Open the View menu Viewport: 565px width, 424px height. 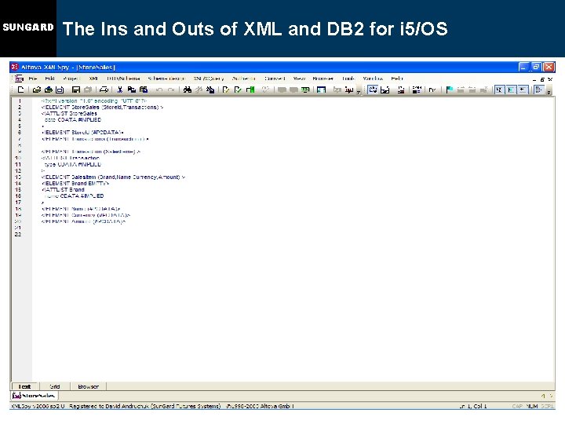(299, 79)
